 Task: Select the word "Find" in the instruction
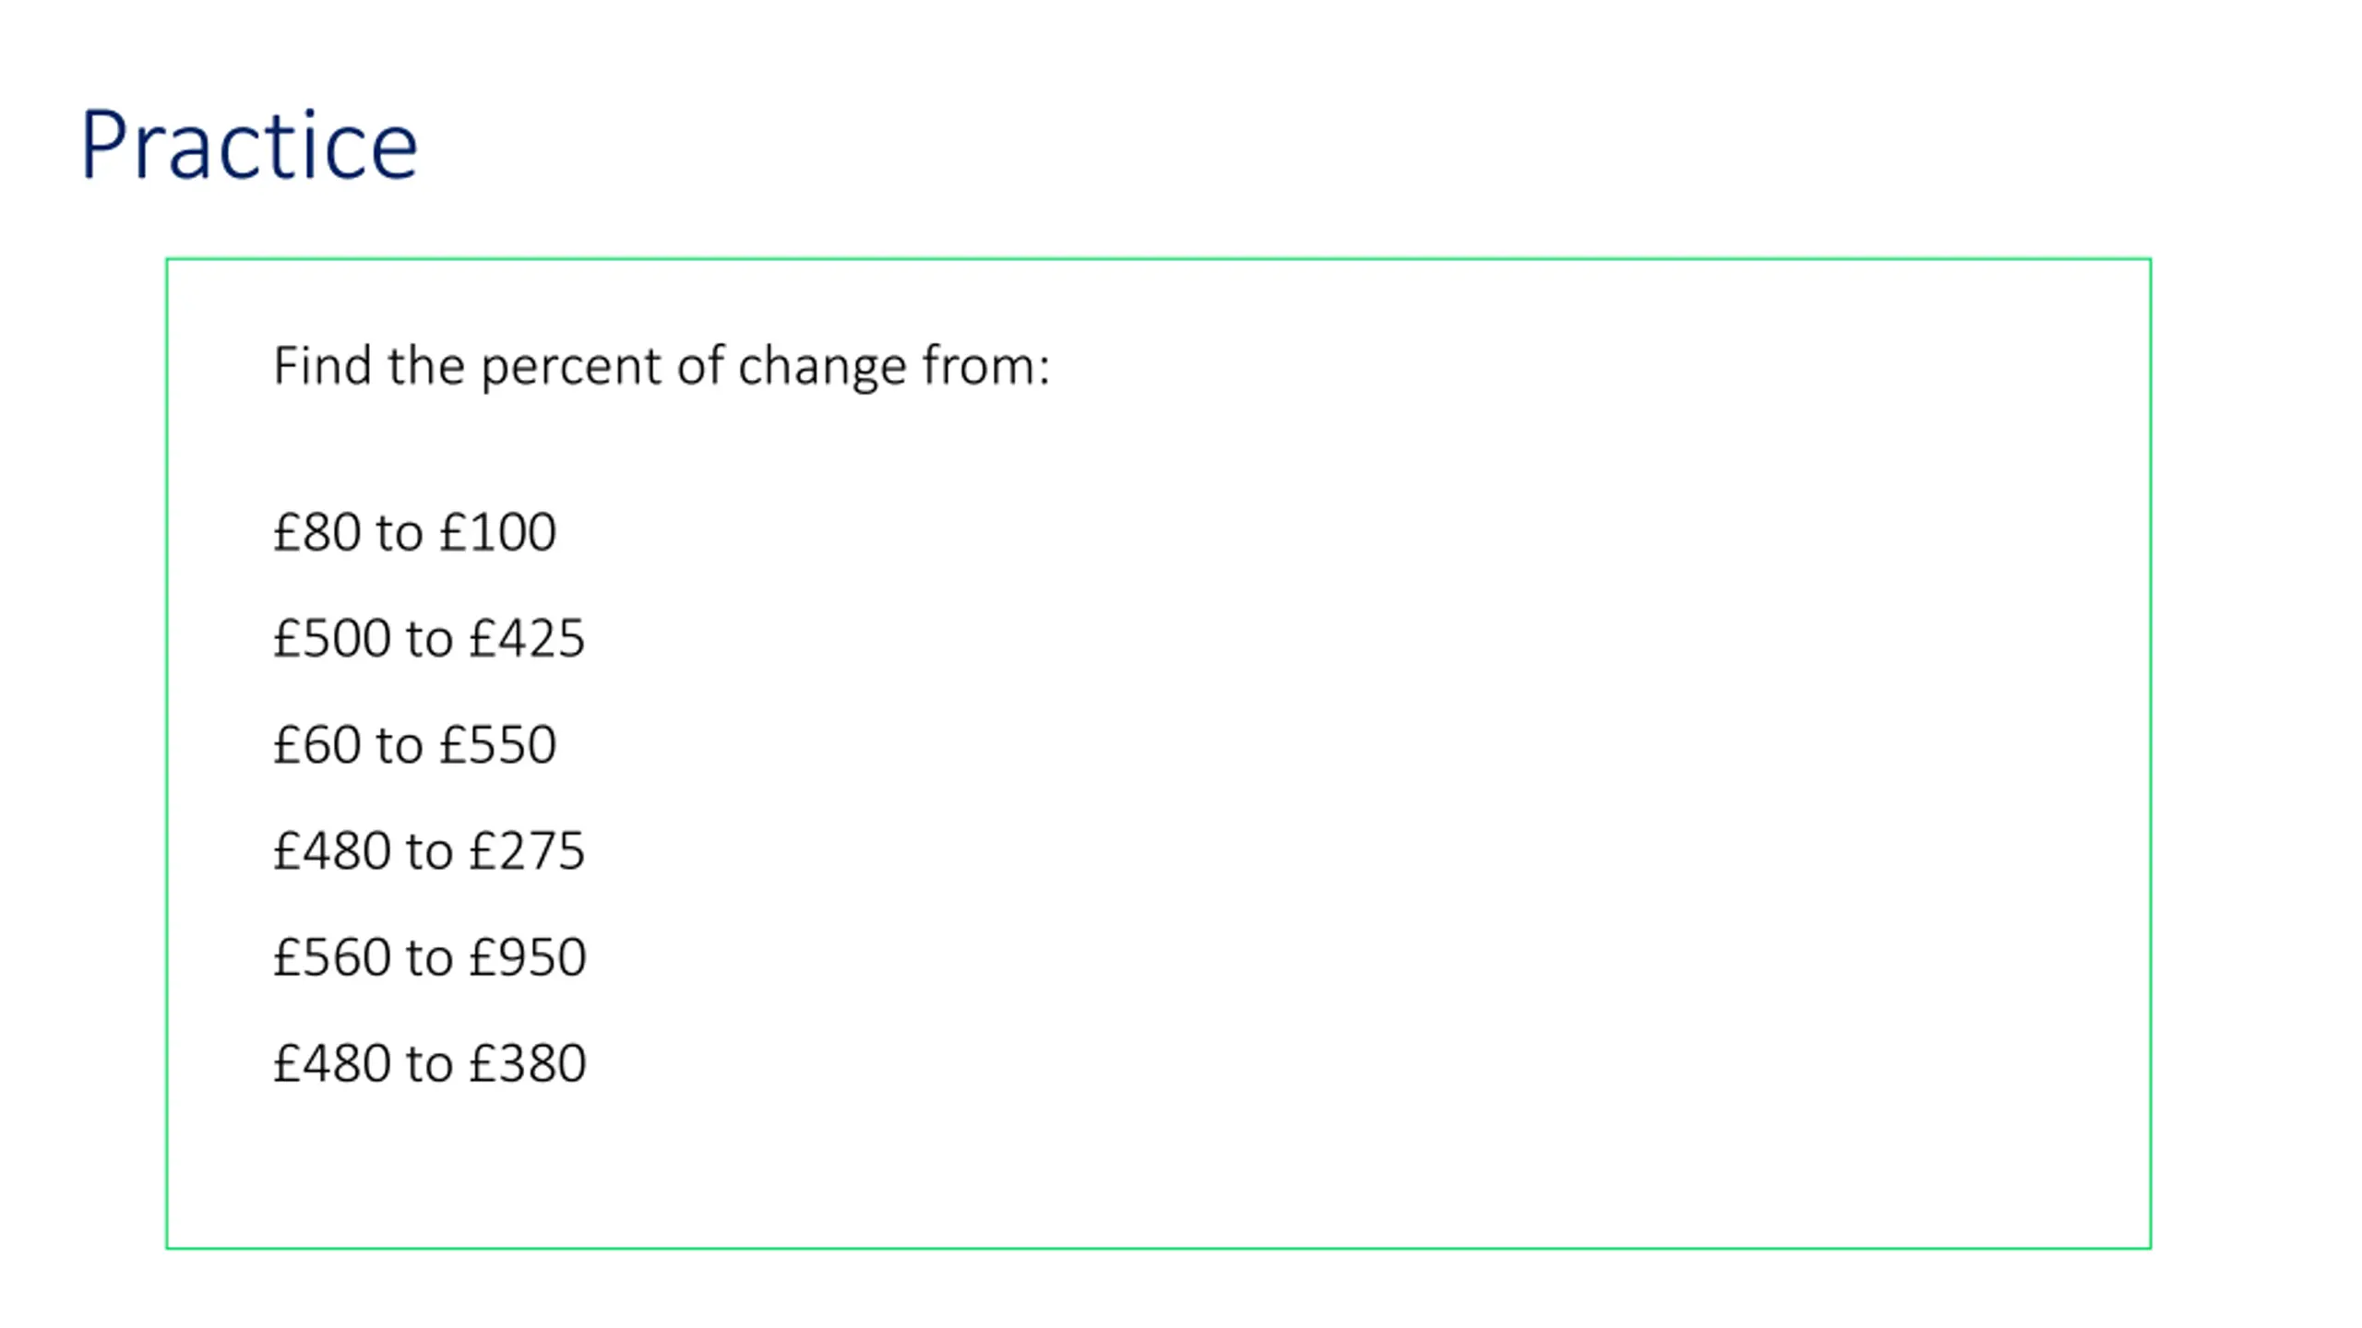pos(323,365)
